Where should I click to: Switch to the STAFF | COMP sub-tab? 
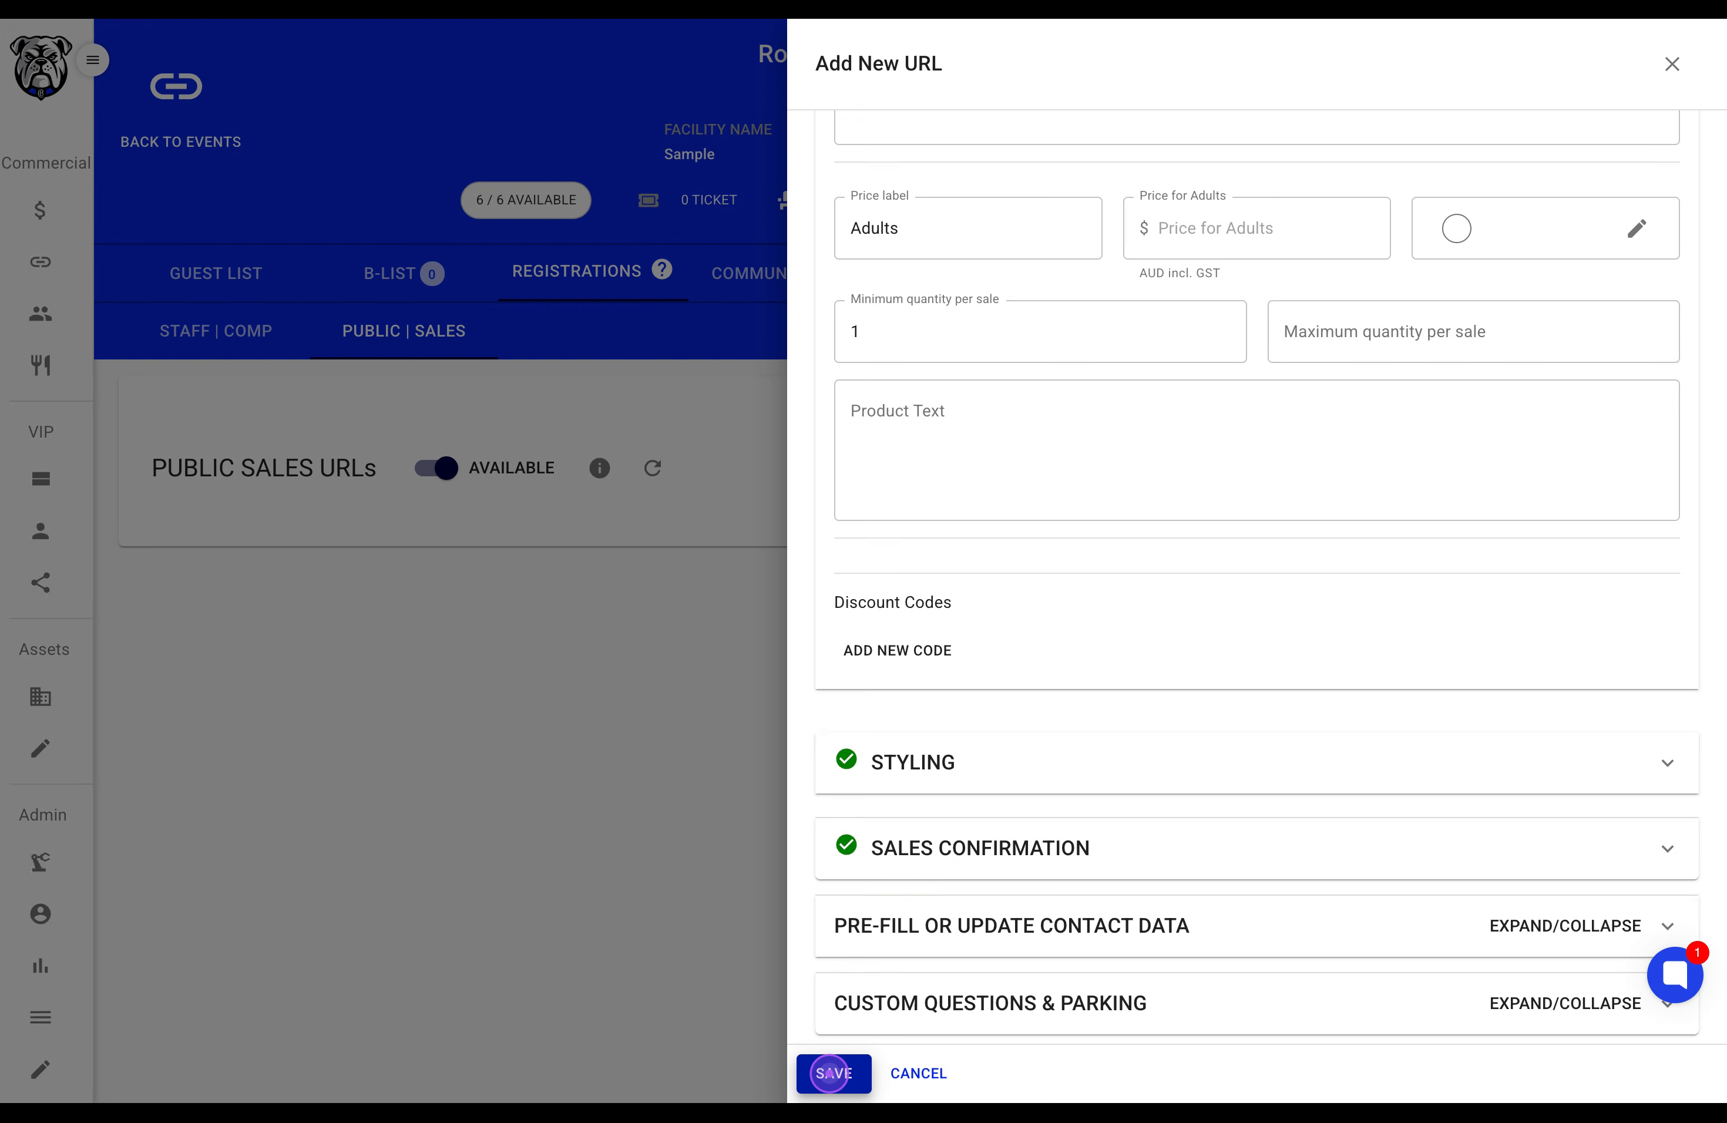click(216, 331)
